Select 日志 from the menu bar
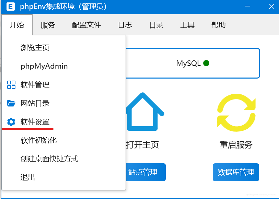 point(125,24)
